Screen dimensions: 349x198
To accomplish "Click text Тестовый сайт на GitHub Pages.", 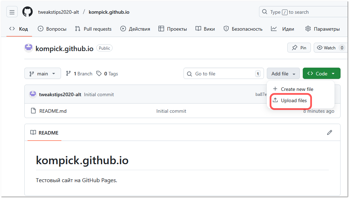I will 76,180.
